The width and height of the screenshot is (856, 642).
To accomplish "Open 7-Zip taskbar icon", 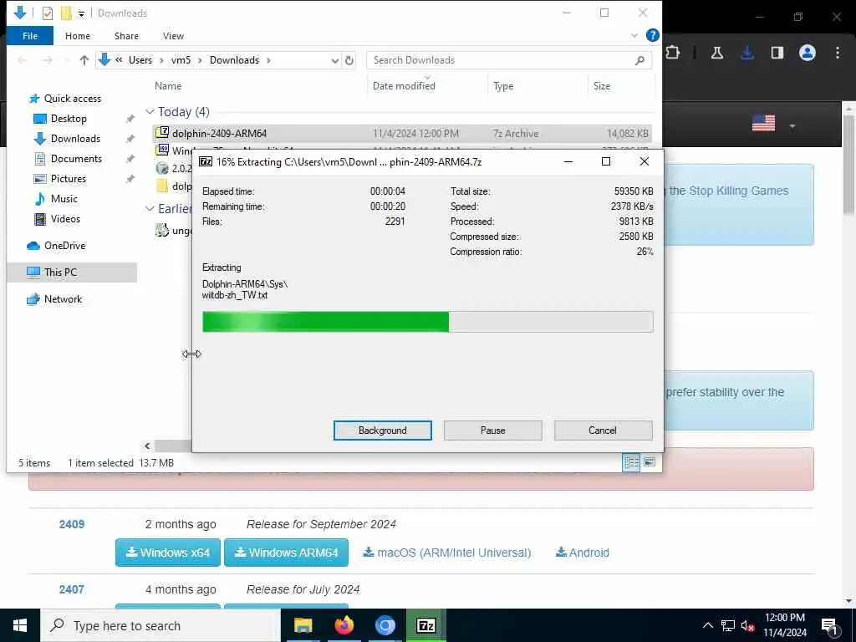I will 425,625.
